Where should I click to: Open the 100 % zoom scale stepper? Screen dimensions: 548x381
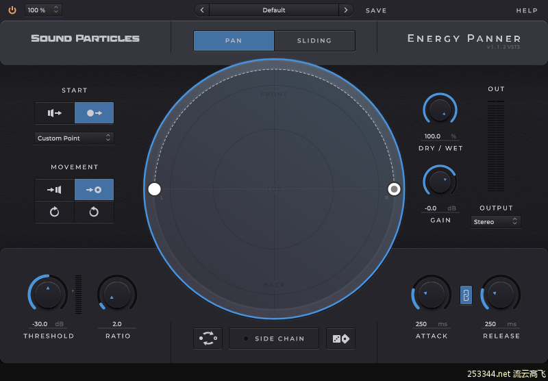(43, 10)
